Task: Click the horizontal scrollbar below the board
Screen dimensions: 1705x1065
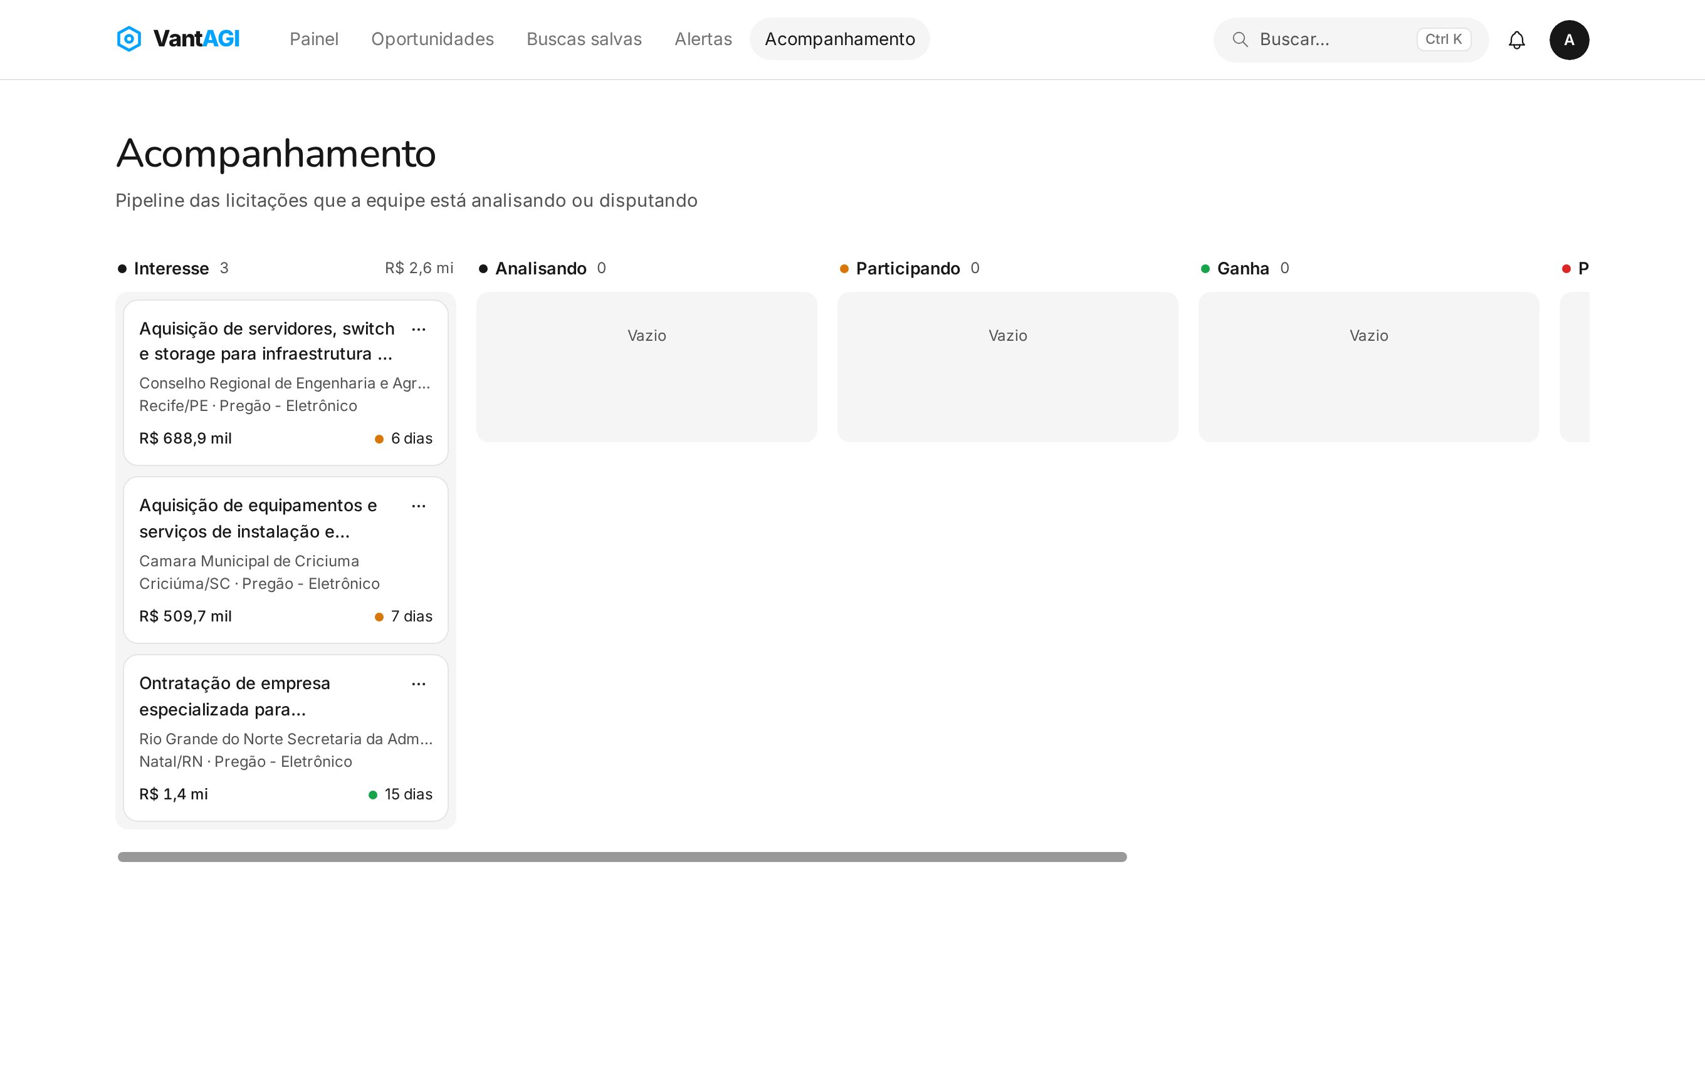Action: point(622,857)
